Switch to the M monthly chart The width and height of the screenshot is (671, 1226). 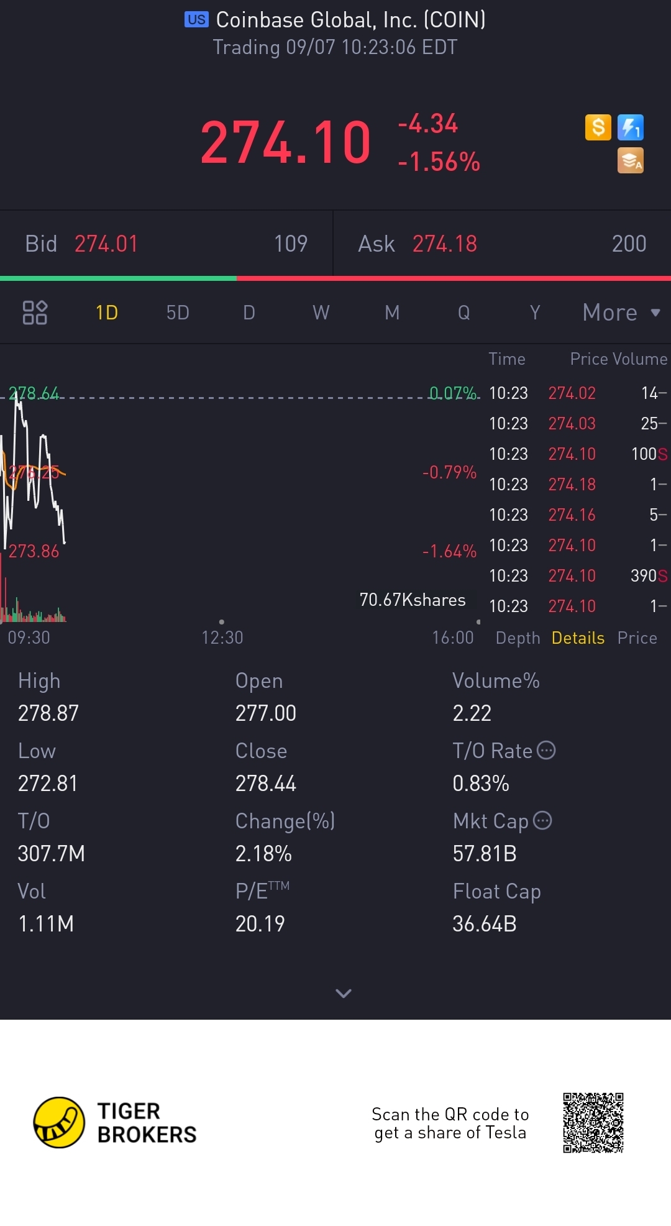coord(392,313)
